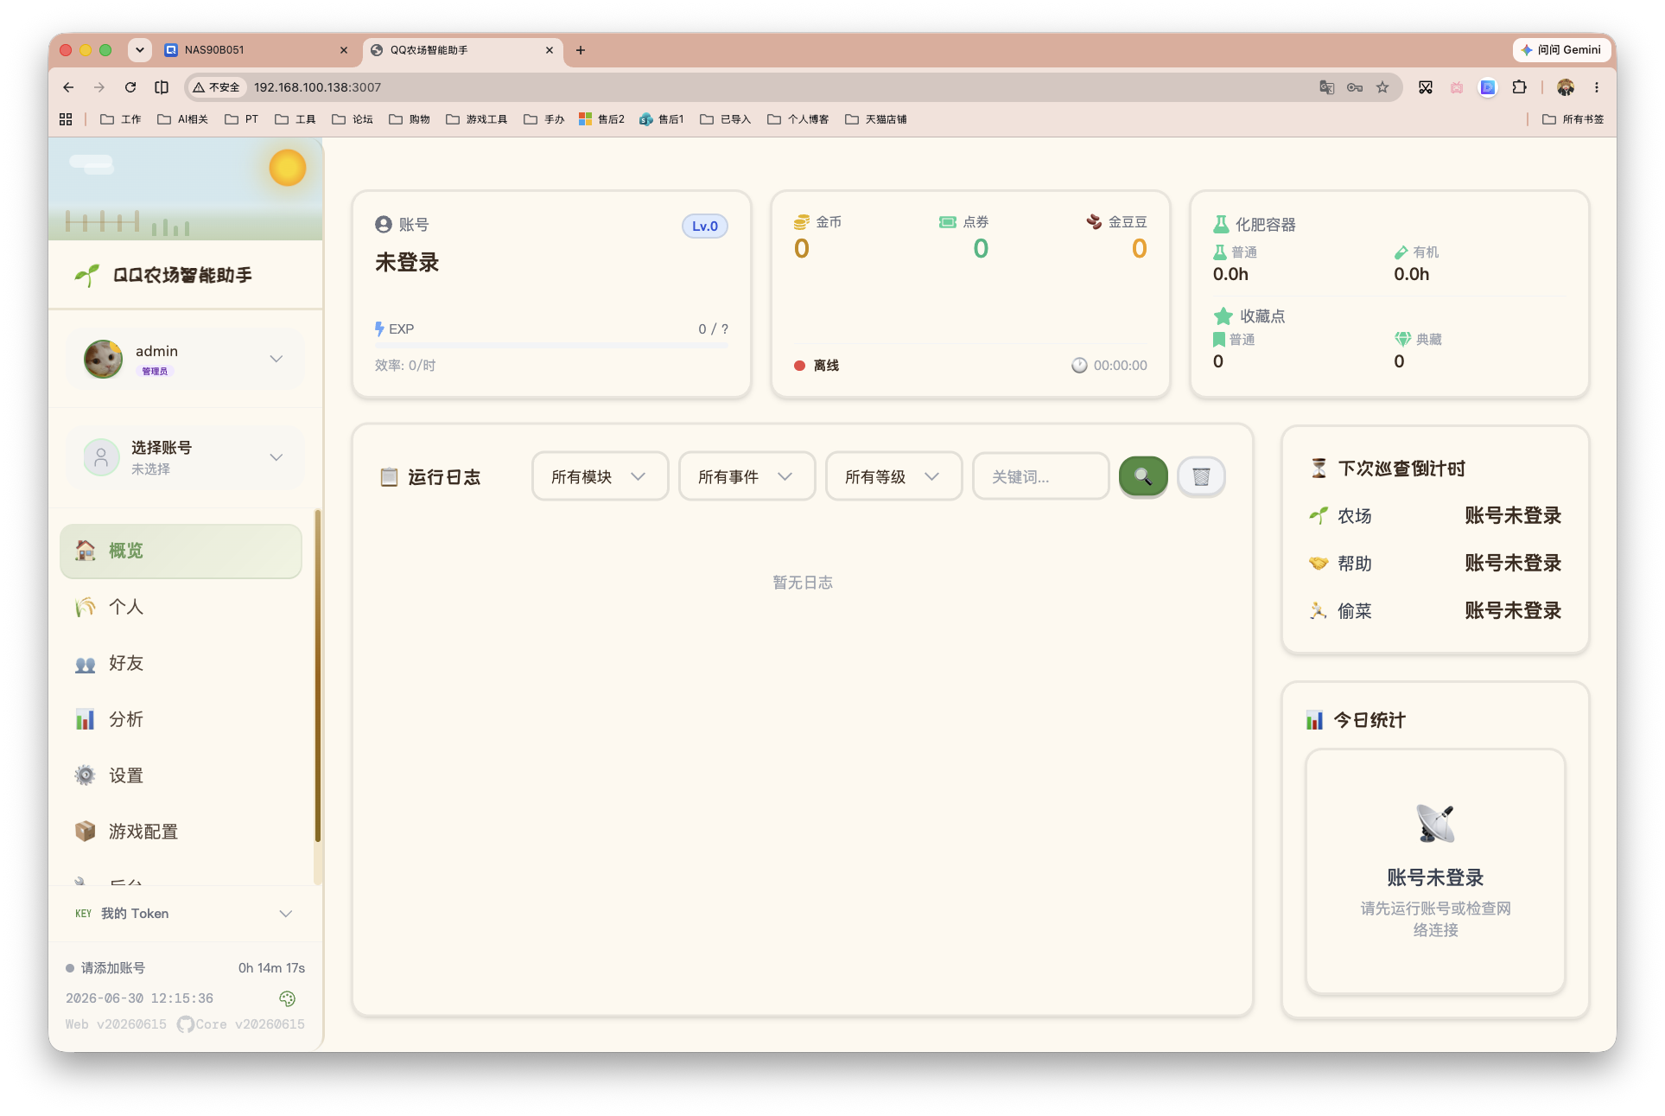Screen dimensions: 1665x1116
Task: Bookmark this page with the star icon
Action: point(1382,87)
